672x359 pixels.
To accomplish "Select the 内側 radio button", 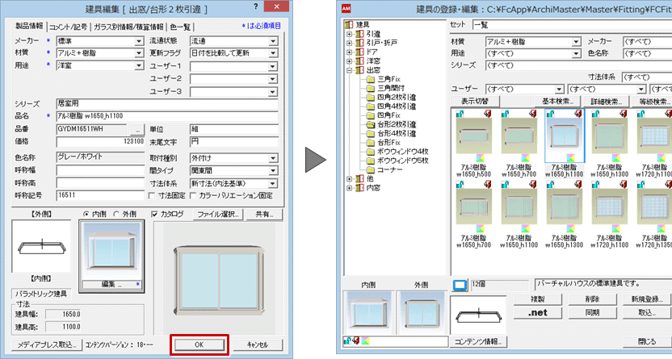I will [86, 214].
